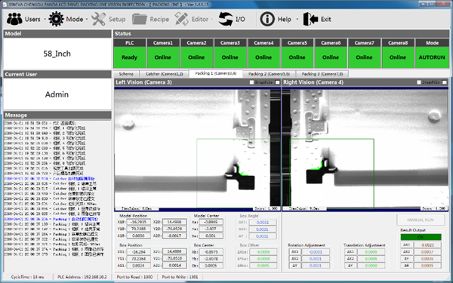
Task: Expand the Users dropdown arrow
Action: (45, 20)
